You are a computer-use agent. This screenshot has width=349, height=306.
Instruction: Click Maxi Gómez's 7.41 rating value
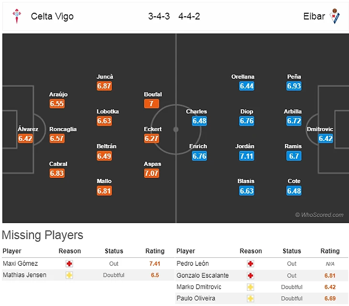click(154, 263)
